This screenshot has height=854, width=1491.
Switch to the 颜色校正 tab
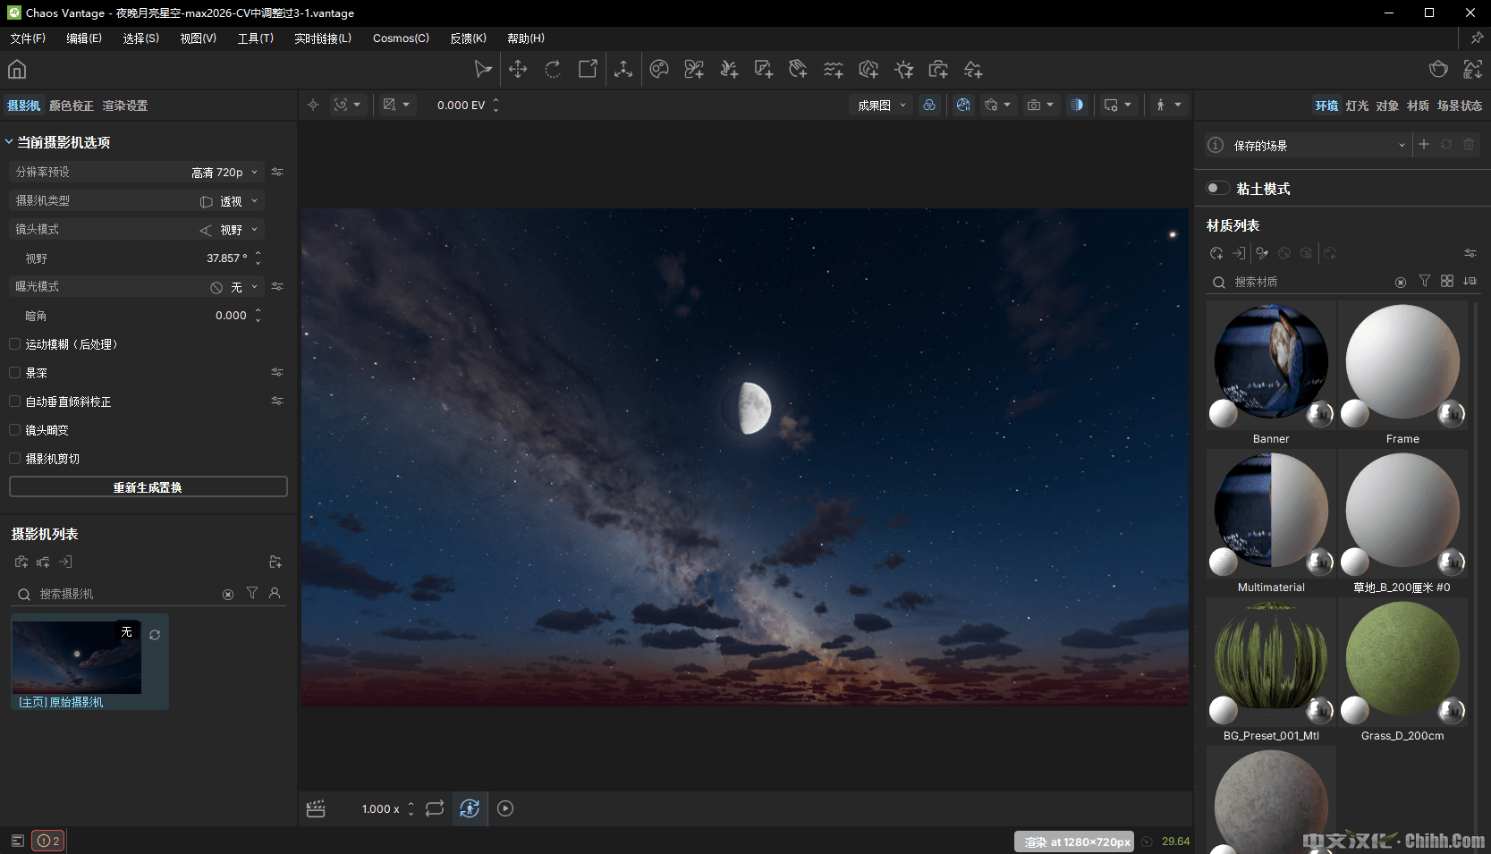pos(72,106)
